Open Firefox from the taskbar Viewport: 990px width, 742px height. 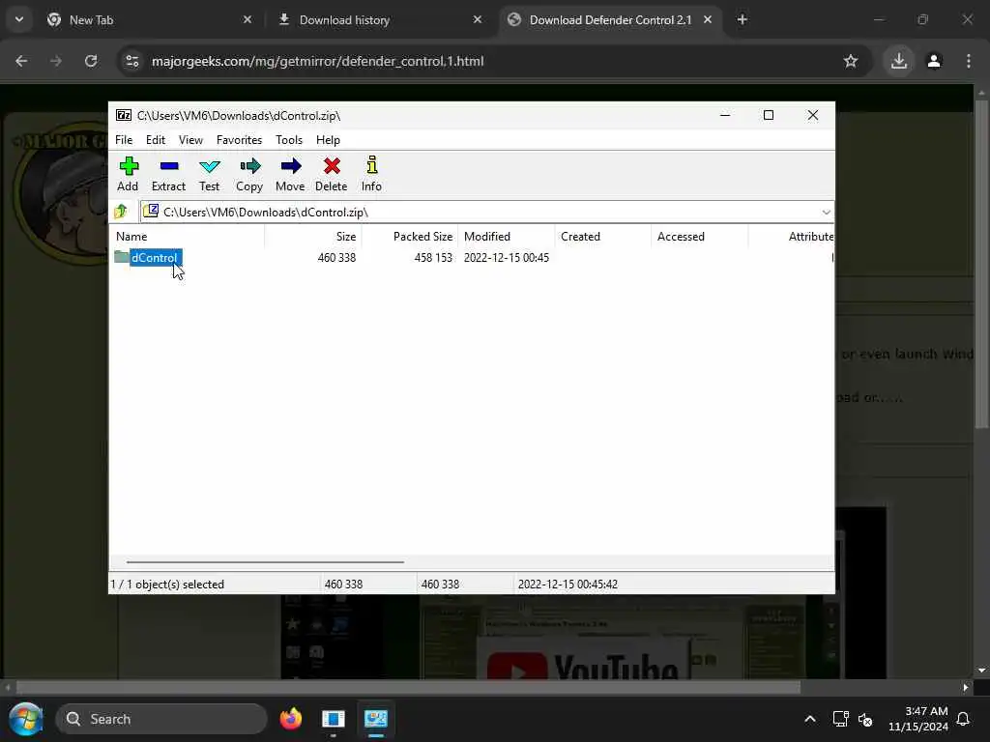point(291,719)
